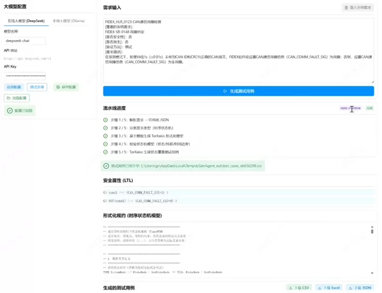Click the TYPE SystemMode line in the spec code
This screenshot has width=382, height=293.
(162, 272)
